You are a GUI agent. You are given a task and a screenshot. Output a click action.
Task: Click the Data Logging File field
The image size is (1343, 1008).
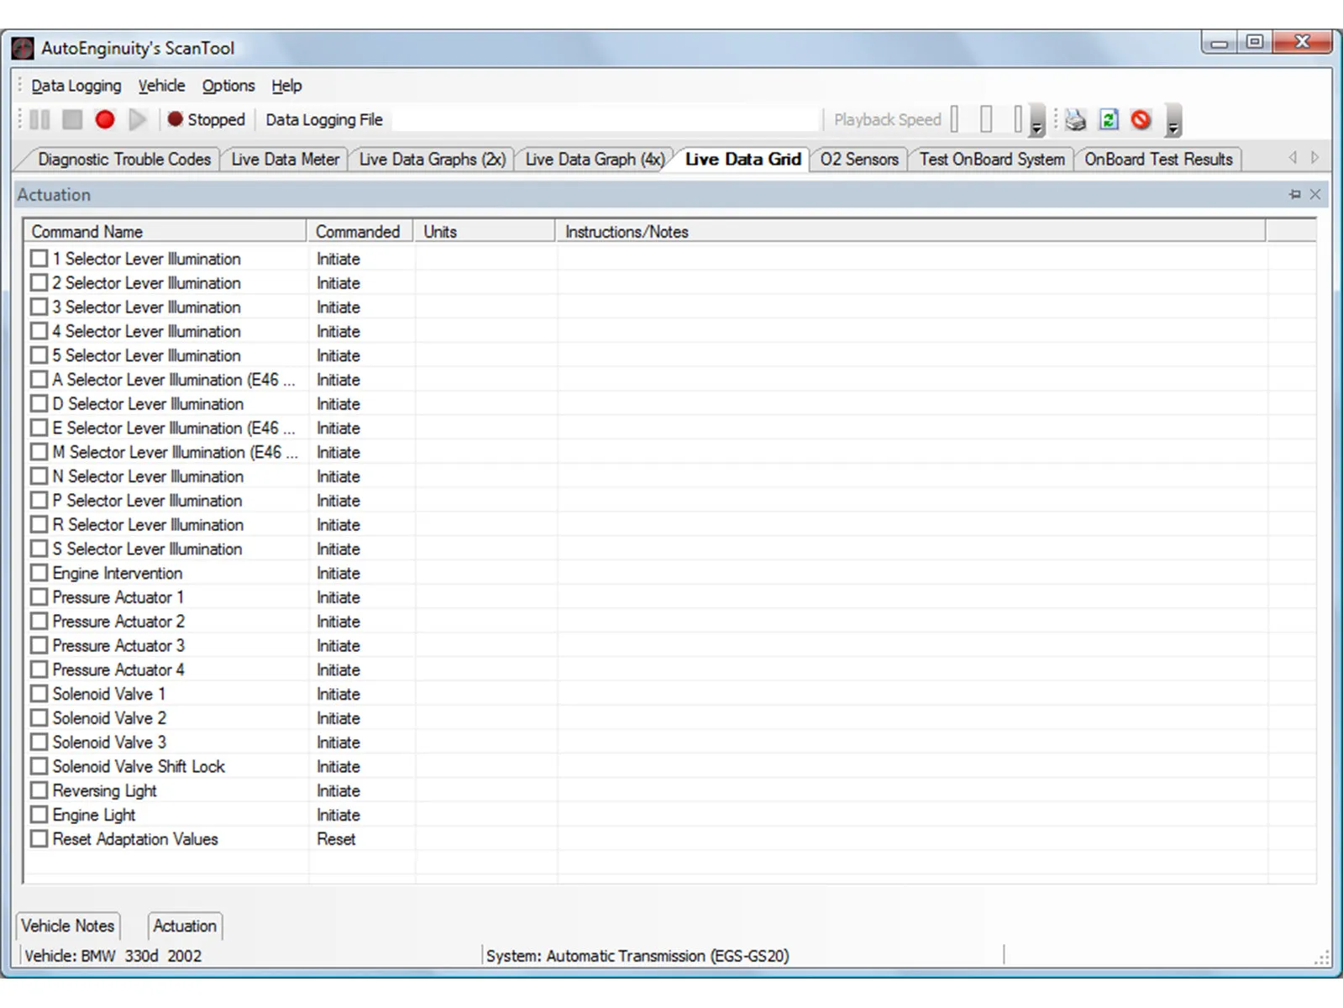(606, 120)
